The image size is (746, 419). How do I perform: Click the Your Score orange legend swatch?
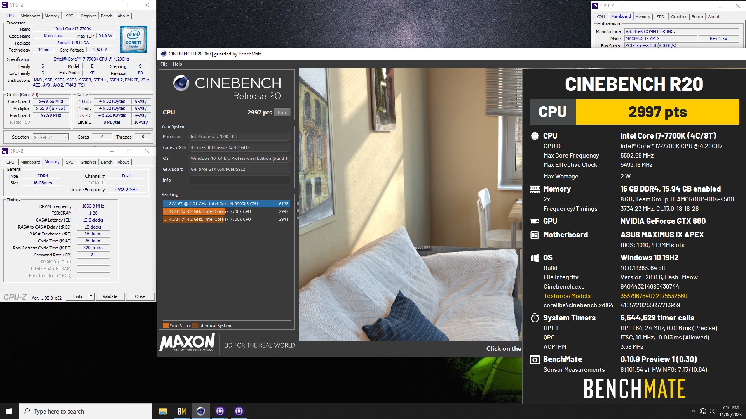click(166, 326)
